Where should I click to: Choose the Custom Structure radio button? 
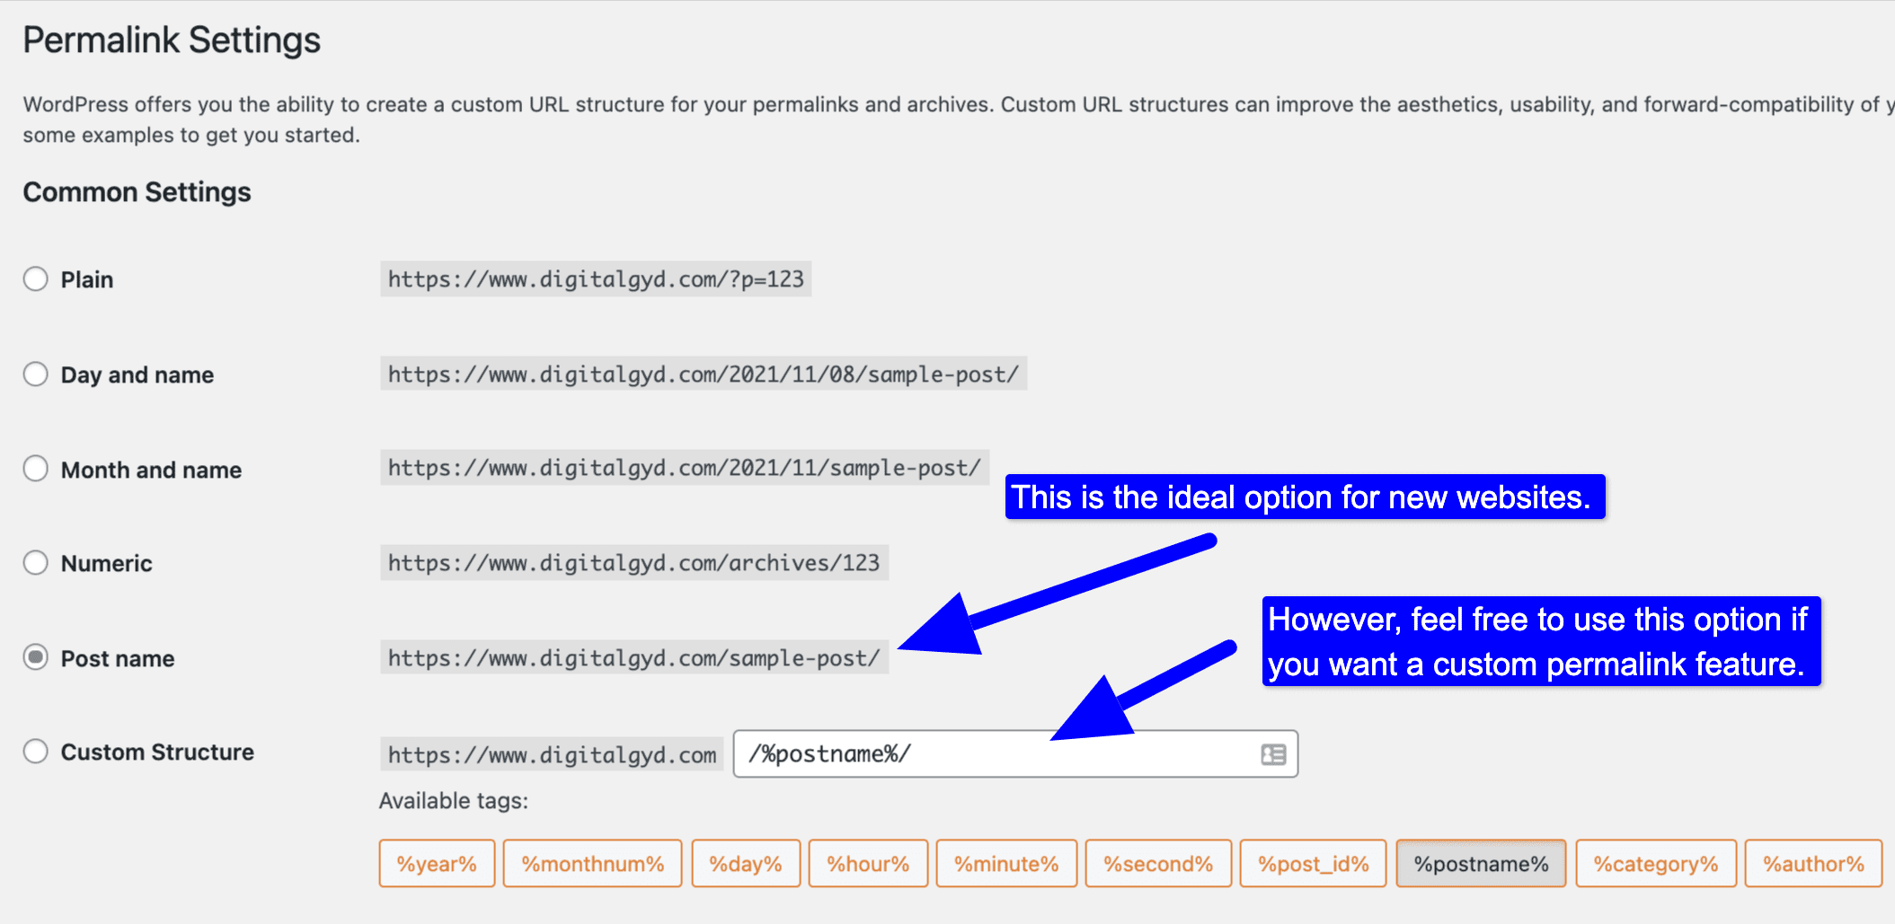pyautogui.click(x=36, y=751)
